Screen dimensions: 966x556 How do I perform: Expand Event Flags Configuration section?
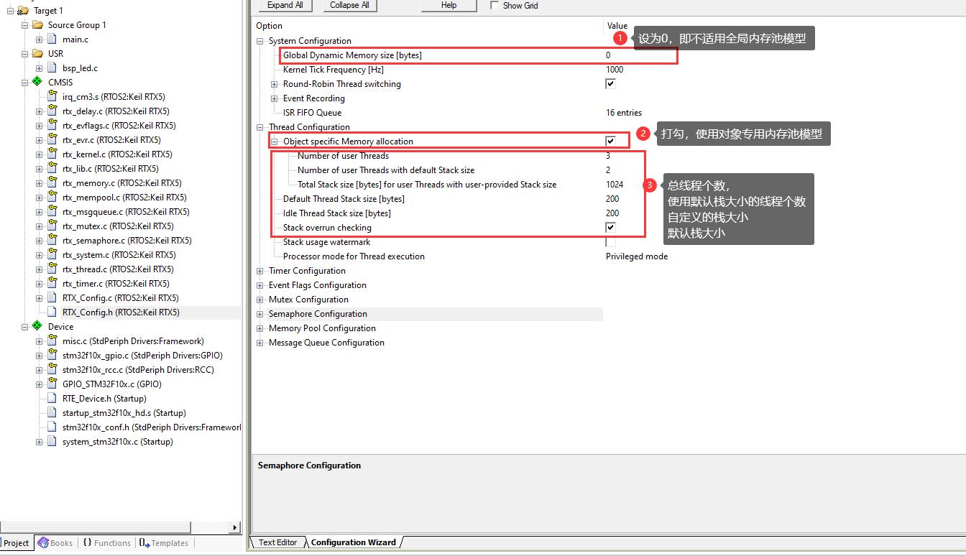click(260, 285)
